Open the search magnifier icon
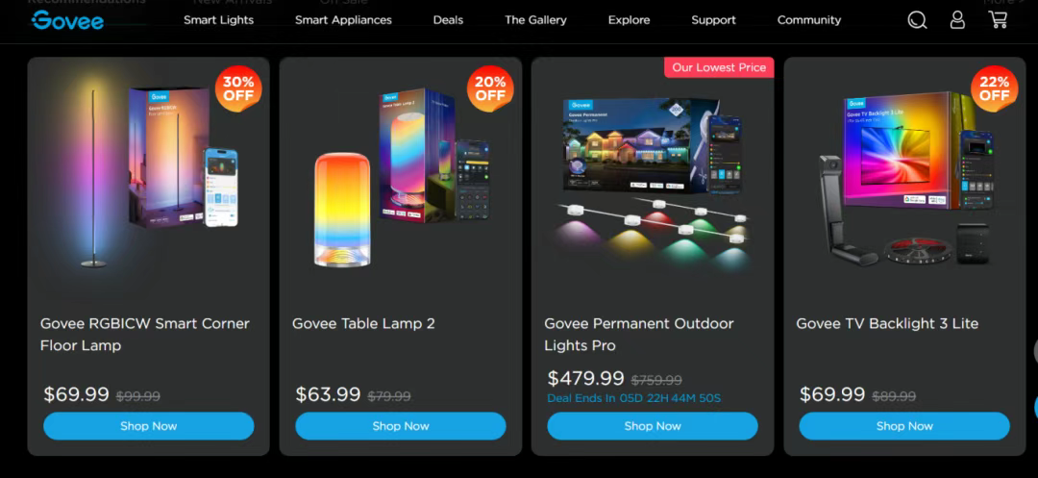The width and height of the screenshot is (1038, 478). [x=917, y=20]
